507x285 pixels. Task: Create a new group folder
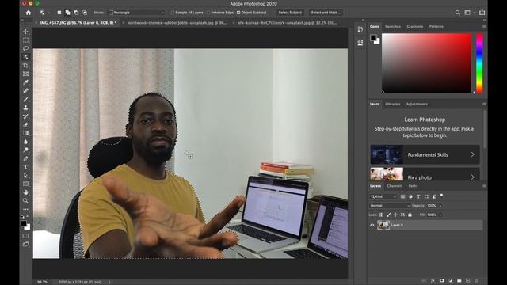click(x=459, y=281)
